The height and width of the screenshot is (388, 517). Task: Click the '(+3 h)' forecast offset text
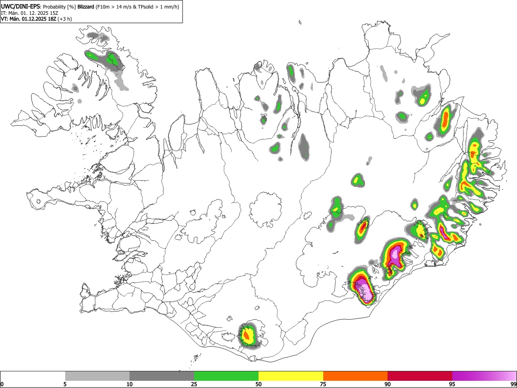(65, 19)
